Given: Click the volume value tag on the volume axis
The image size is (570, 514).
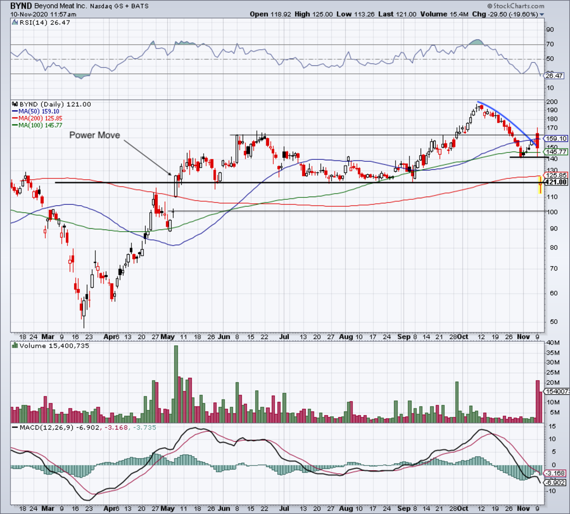Looking at the screenshot, I should click(556, 391).
